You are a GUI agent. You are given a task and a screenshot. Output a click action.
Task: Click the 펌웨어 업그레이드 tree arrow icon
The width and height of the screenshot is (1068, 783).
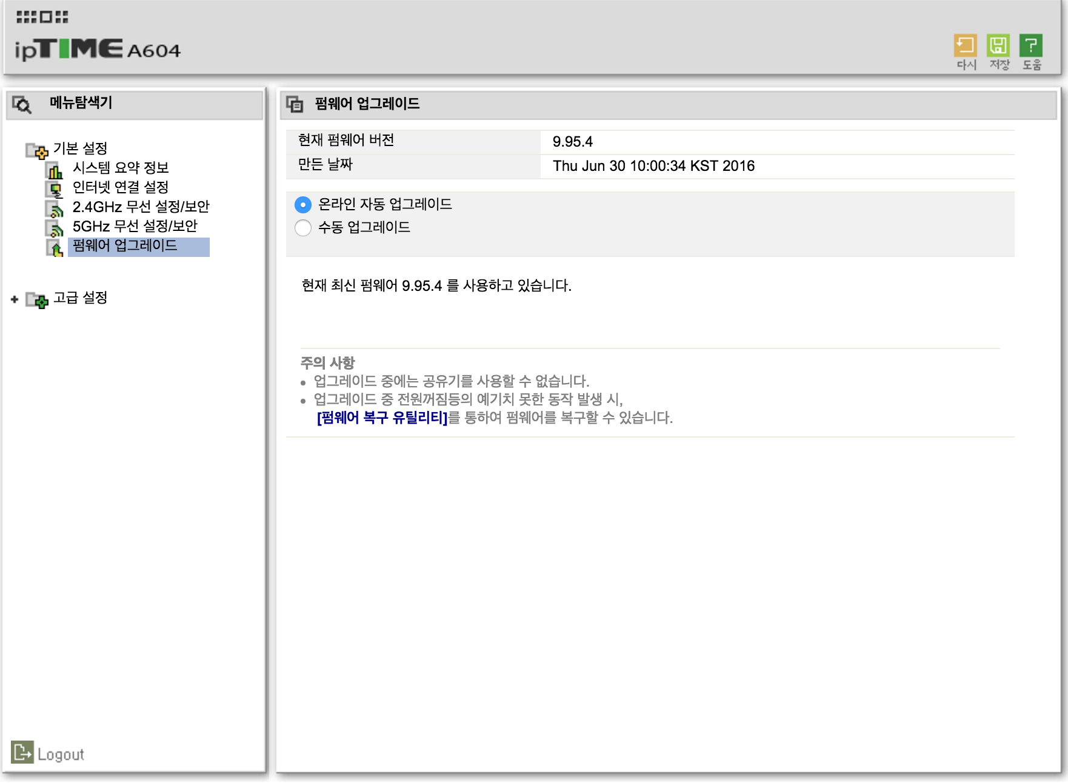pos(55,248)
